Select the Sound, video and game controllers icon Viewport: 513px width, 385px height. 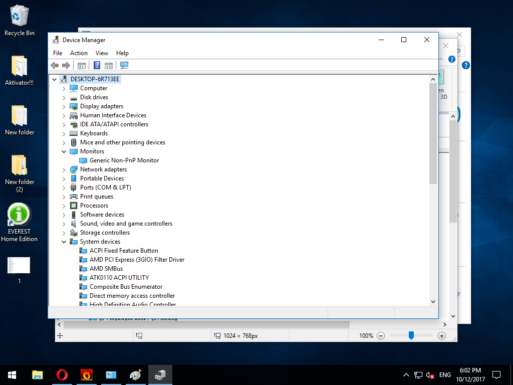click(74, 224)
